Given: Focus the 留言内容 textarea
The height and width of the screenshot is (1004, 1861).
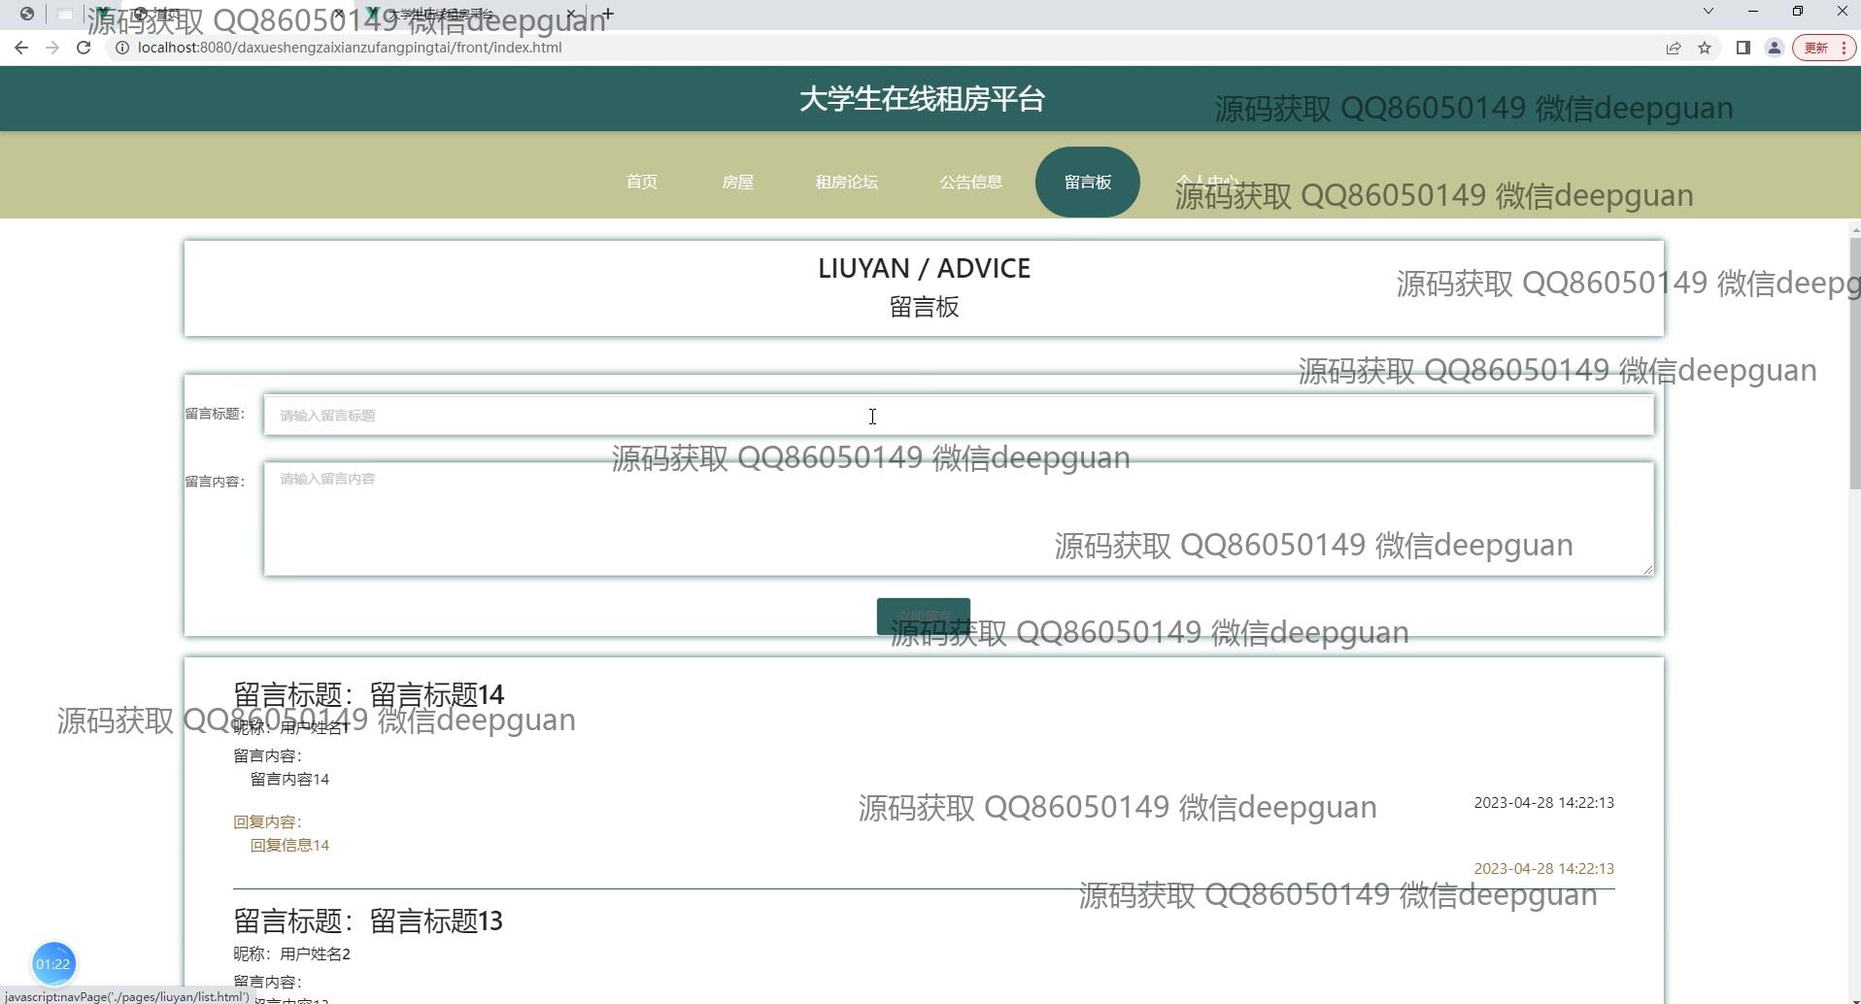Looking at the screenshot, I should 959,519.
